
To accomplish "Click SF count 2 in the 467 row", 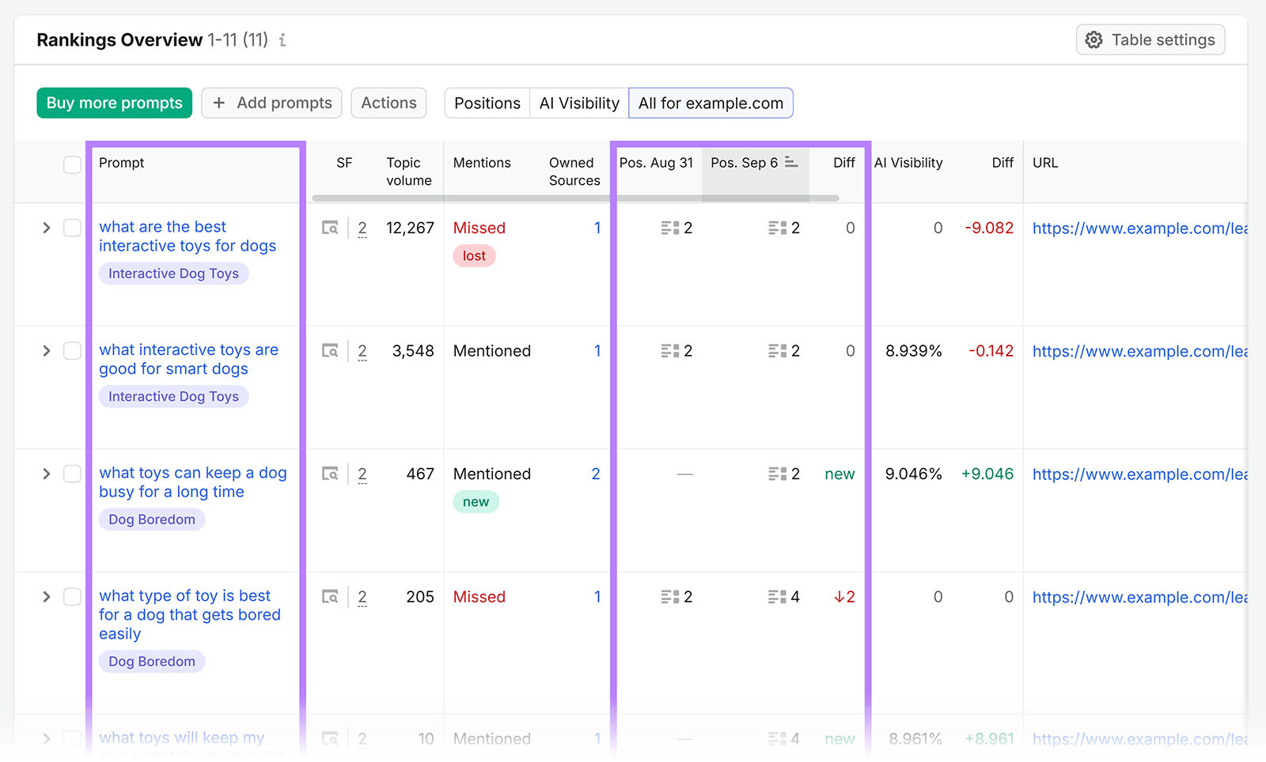I will [x=362, y=474].
